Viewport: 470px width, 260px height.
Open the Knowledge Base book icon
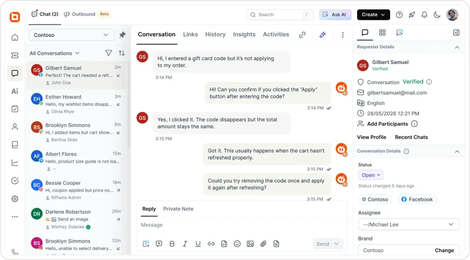point(15,145)
